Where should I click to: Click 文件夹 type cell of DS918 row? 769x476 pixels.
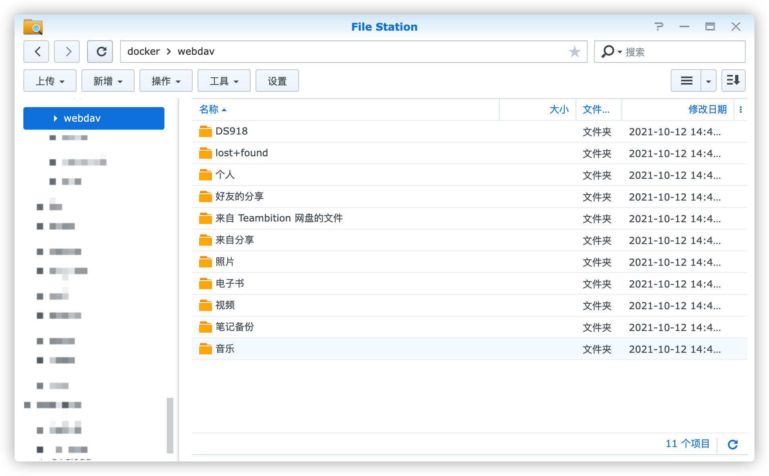[597, 132]
